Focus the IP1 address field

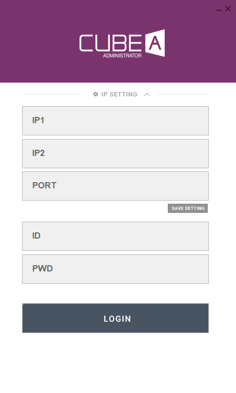click(115, 121)
